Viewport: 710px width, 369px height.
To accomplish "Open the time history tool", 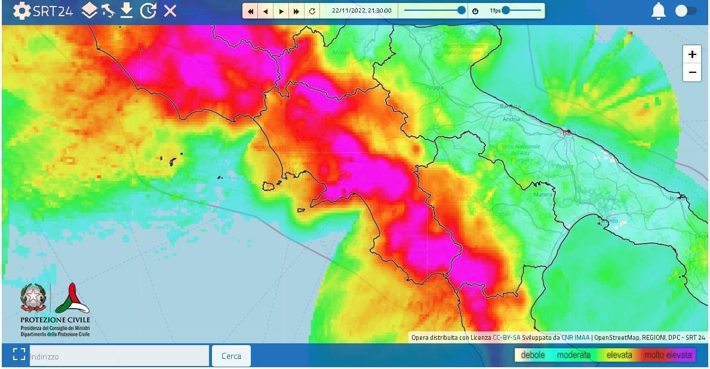I will pyautogui.click(x=148, y=10).
